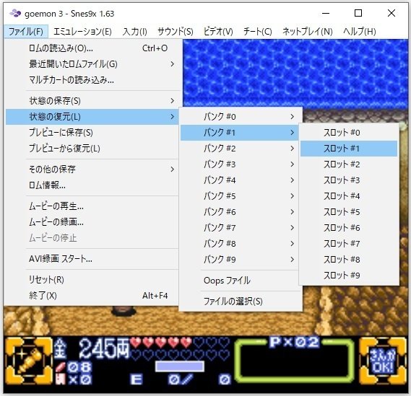Expand バンク #8 submenu
This screenshot has width=411, height=396.
(239, 244)
